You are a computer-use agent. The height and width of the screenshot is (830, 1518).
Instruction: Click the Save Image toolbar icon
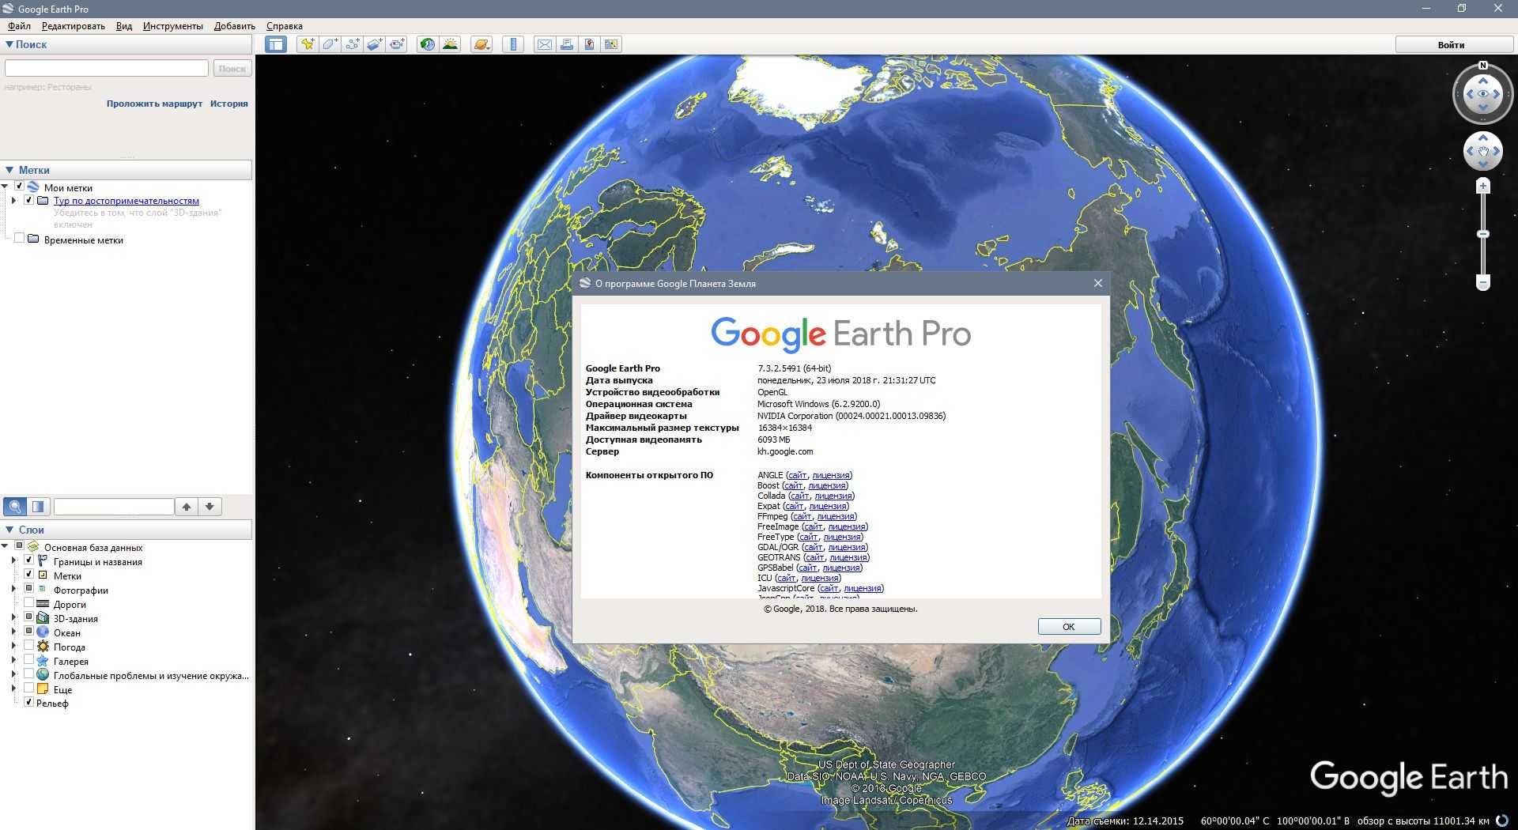tap(589, 44)
